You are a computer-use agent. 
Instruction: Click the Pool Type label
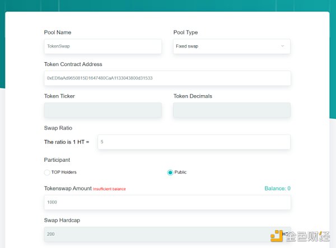click(x=185, y=32)
